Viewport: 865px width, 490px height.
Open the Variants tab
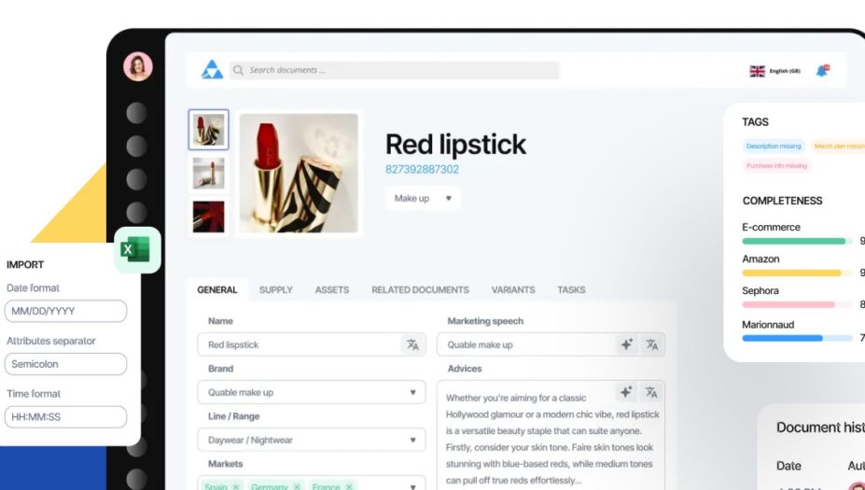[x=513, y=289]
